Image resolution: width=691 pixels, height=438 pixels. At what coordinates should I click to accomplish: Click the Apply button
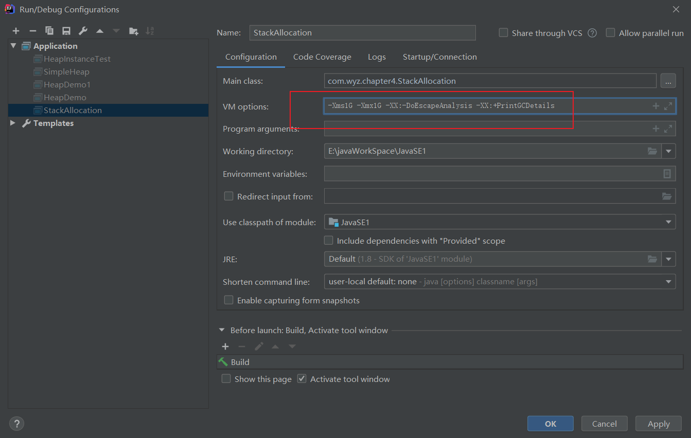(659, 424)
